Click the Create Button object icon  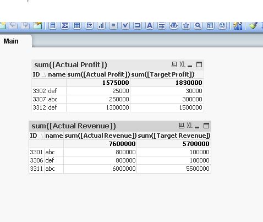coord(138,25)
